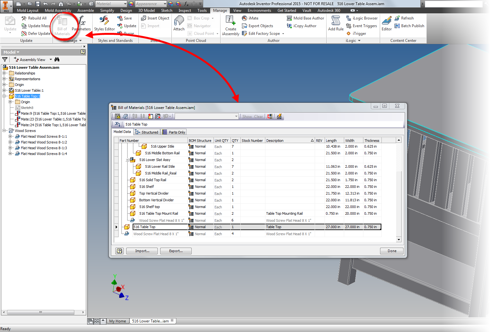Click the BOM formula bar field
Image resolution: width=490 pixels, height=332 pixels.
coord(264,124)
